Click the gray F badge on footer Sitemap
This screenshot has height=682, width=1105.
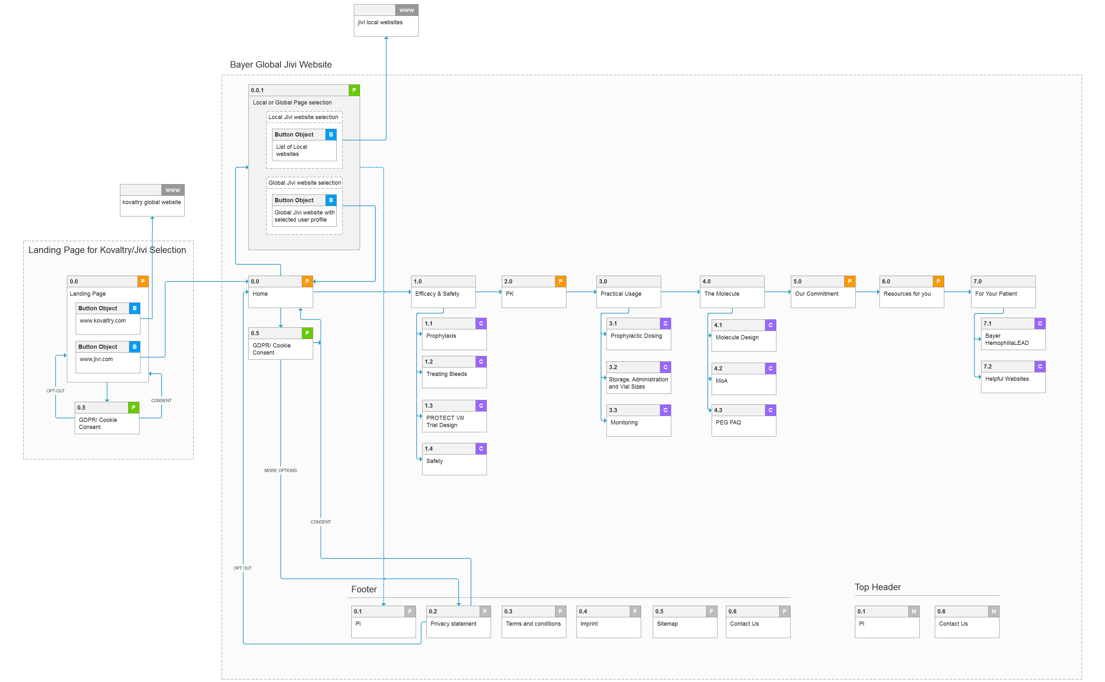(x=711, y=612)
